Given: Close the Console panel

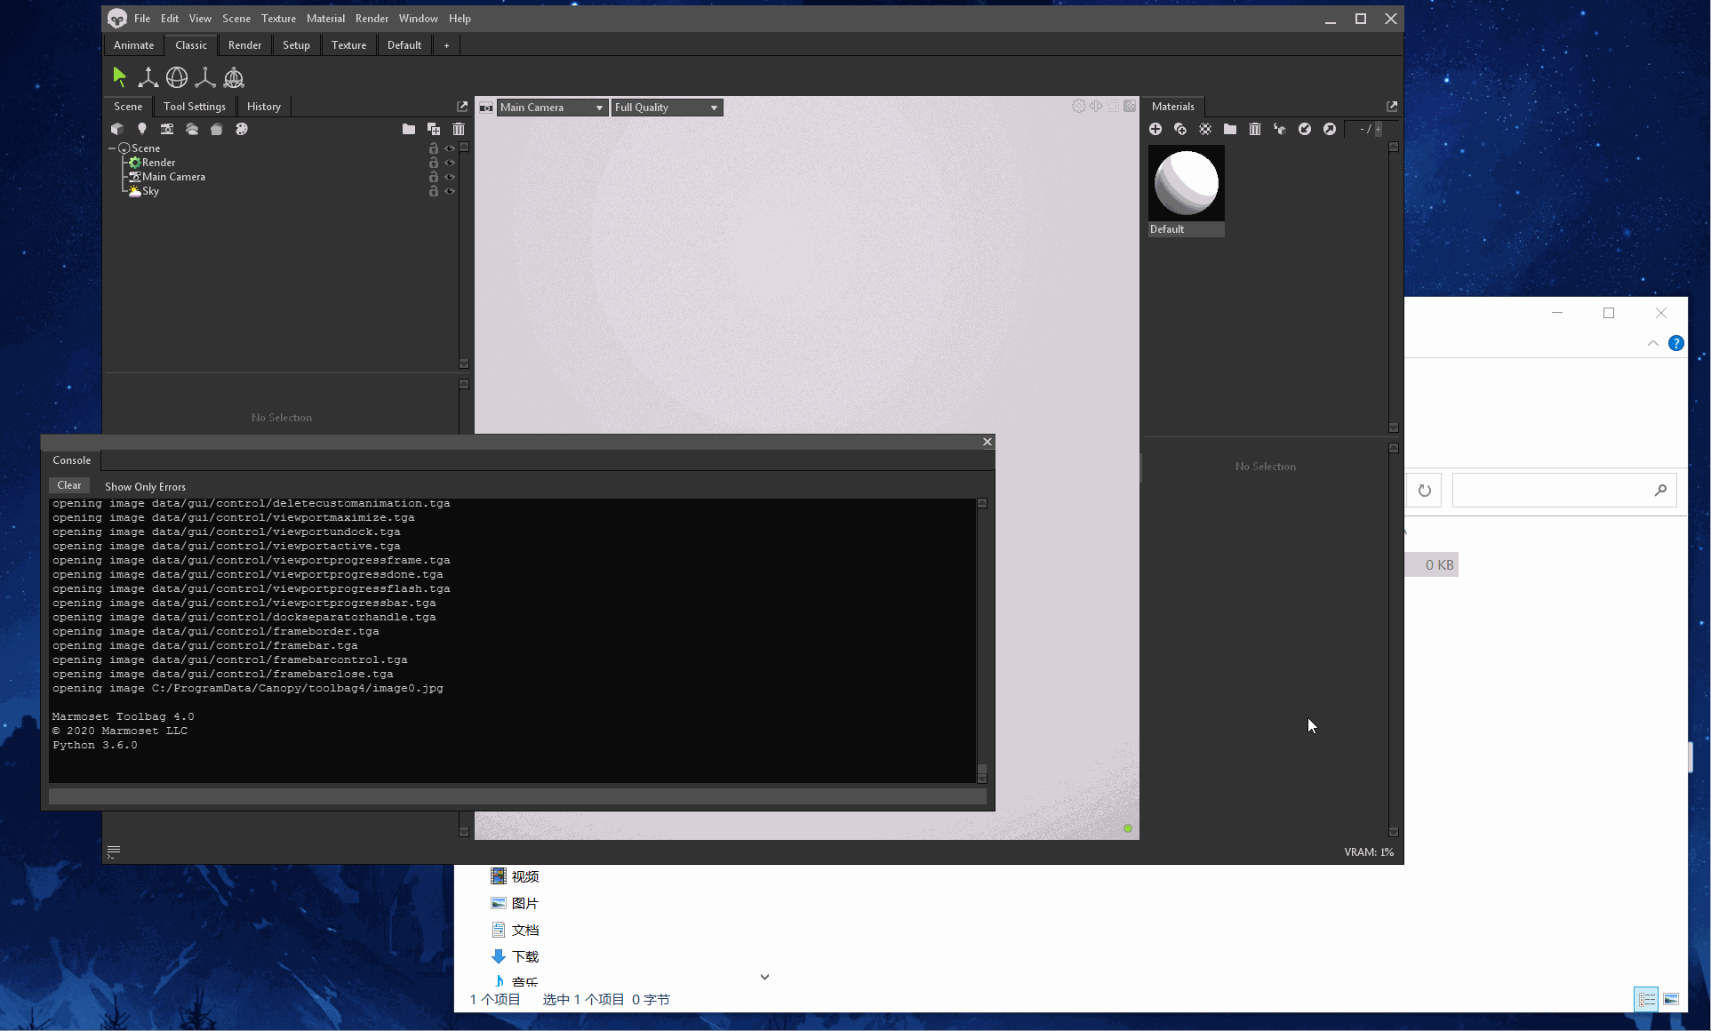Looking at the screenshot, I should [x=987, y=442].
